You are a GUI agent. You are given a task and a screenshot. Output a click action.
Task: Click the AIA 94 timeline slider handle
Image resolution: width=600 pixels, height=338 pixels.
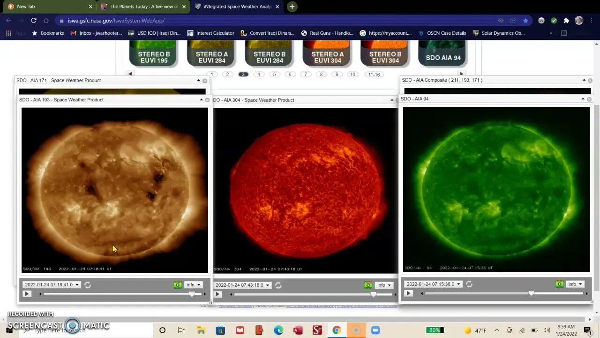tap(531, 293)
